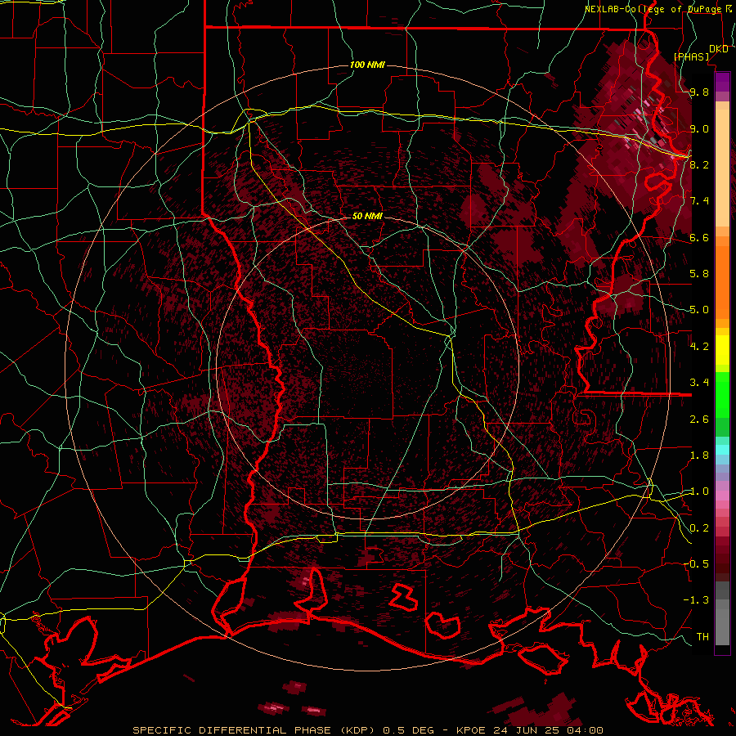The width and height of the screenshot is (736, 736).
Task: Click the 5.0 value on color scale
Action: [699, 310]
